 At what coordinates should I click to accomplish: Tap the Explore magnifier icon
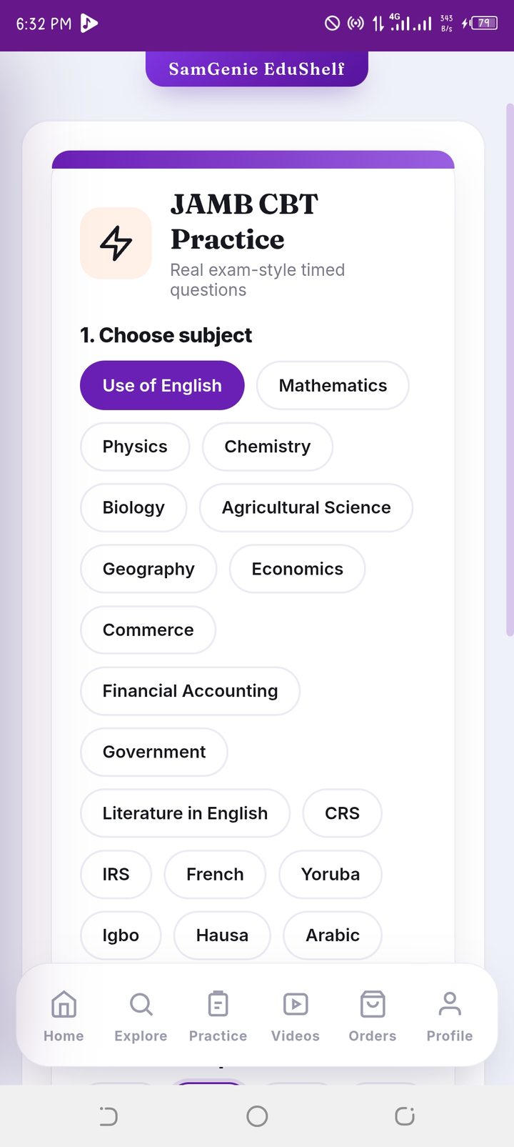point(141,1004)
